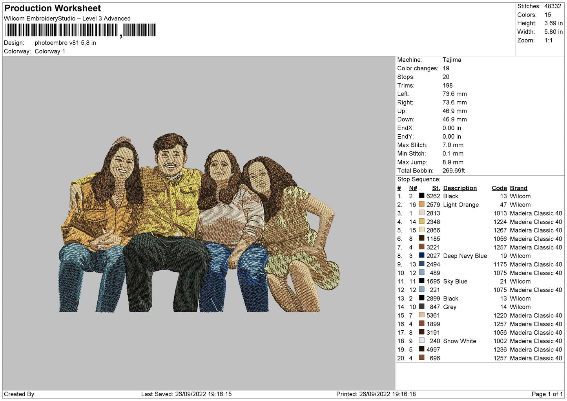The width and height of the screenshot is (567, 401).
Task: Click the Width value 5.80 in
Action: (553, 32)
